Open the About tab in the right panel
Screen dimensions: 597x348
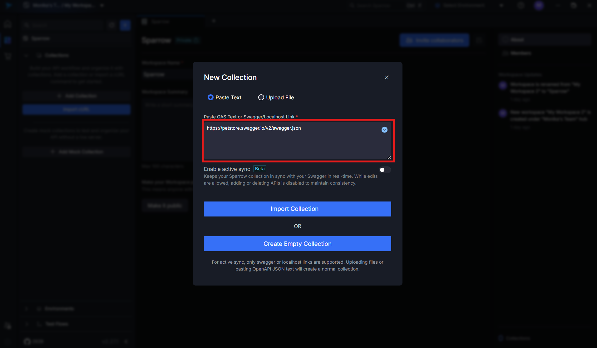tap(545, 40)
